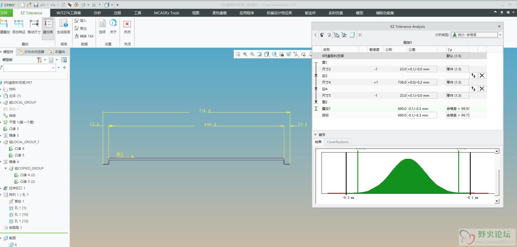The image size is (517, 247).
Task: Delete 边4 row with X button
Action: [x=482, y=89]
